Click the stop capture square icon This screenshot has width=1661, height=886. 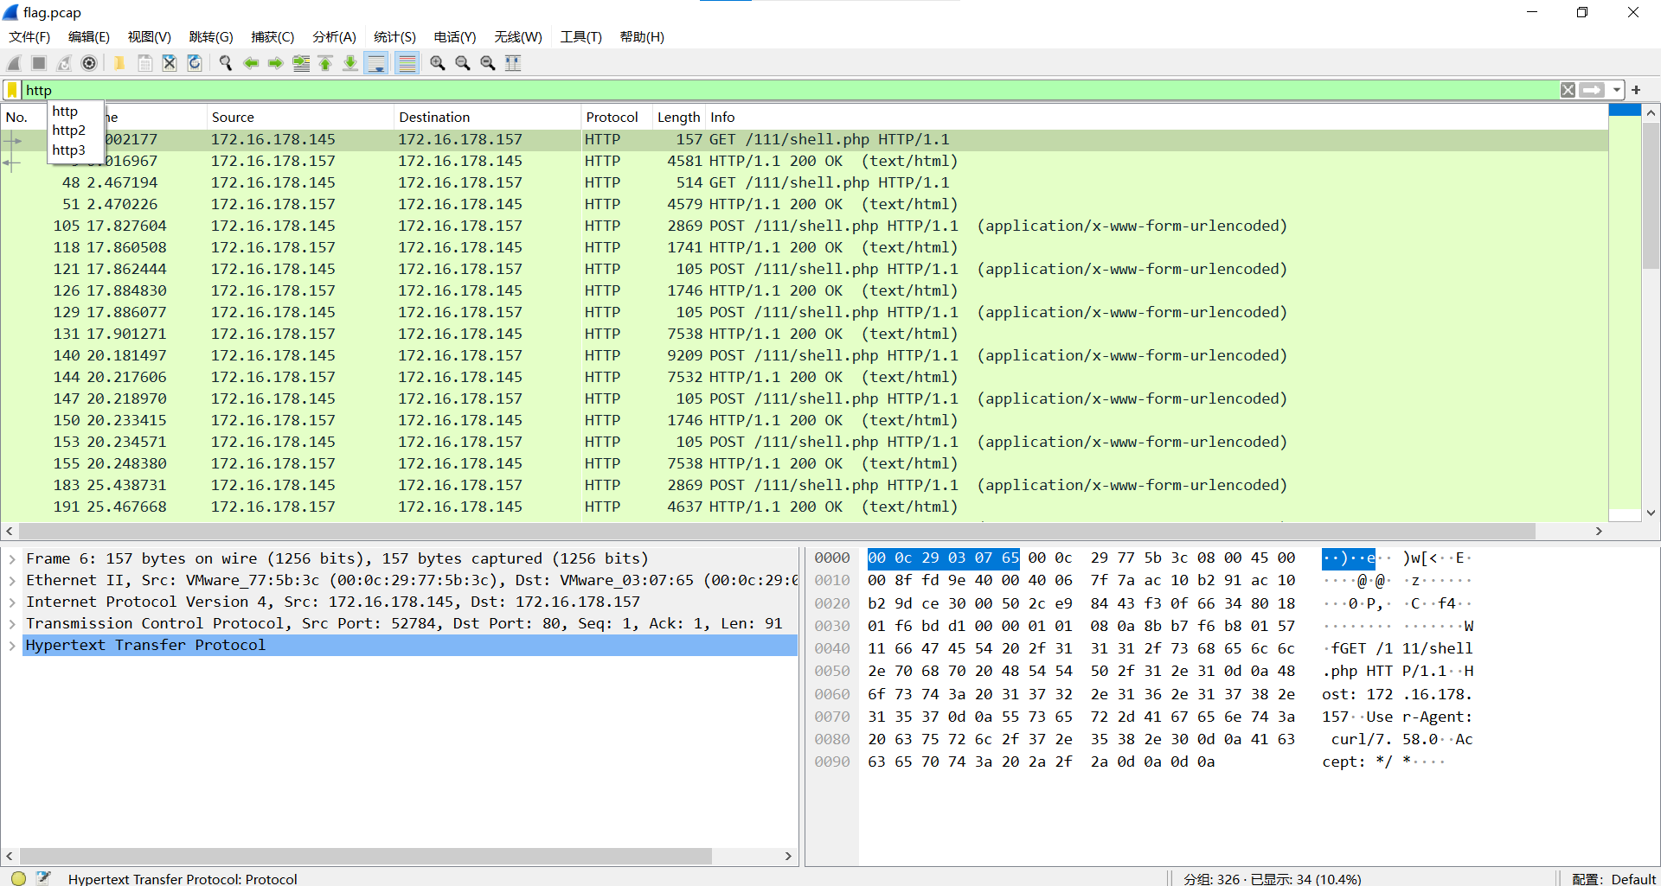tap(39, 63)
